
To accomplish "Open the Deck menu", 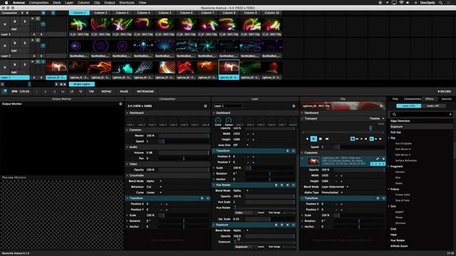I will [x=57, y=3].
